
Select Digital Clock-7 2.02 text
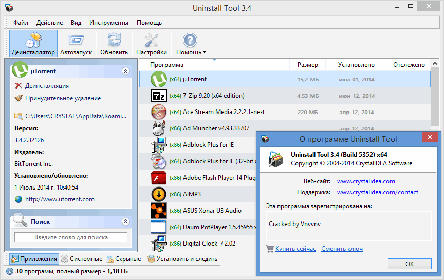[x=209, y=244]
